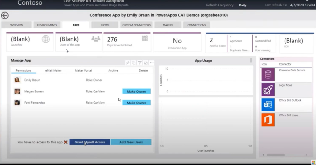The height and width of the screenshot is (165, 316).
Task: Click the Launches (Blank) card
Action: 30,42
